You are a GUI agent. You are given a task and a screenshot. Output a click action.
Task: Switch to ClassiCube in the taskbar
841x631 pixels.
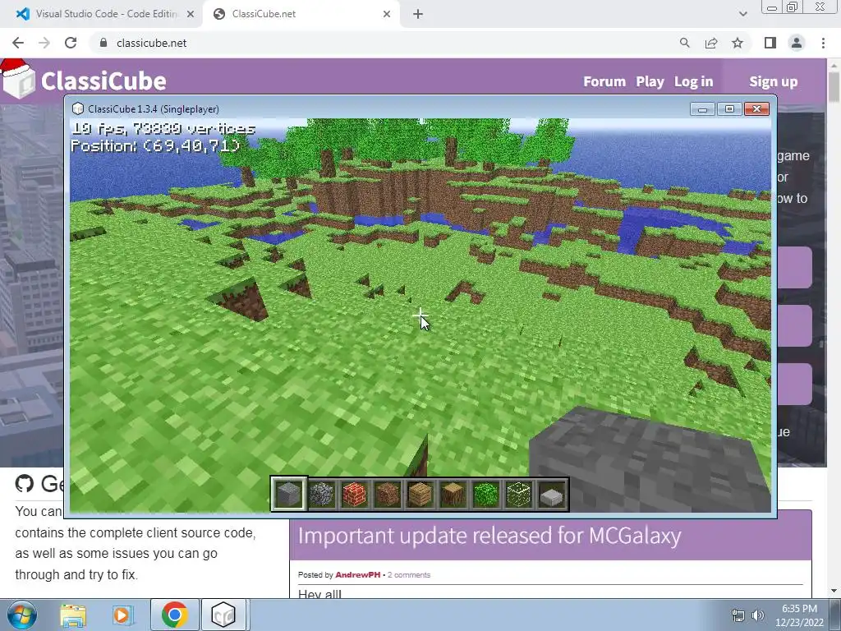(x=223, y=615)
